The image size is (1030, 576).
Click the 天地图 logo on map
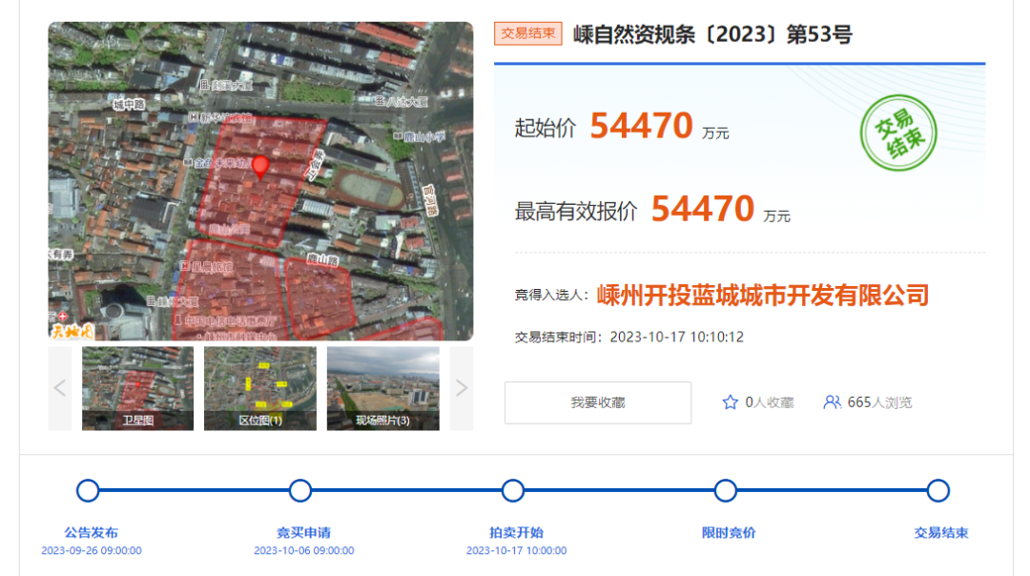click(x=72, y=330)
